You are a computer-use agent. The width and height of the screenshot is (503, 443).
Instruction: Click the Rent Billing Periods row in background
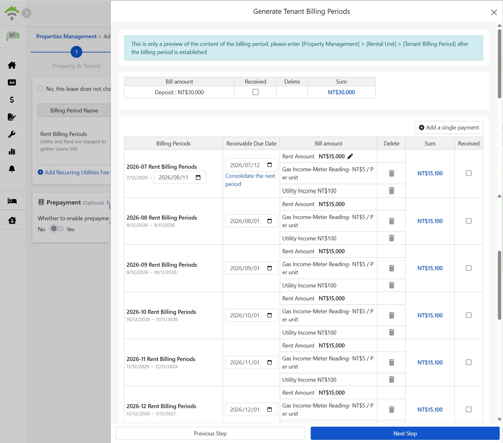tap(74, 141)
